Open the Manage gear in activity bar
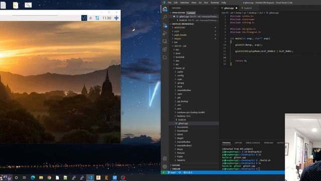321x181 pixels. click(165, 166)
